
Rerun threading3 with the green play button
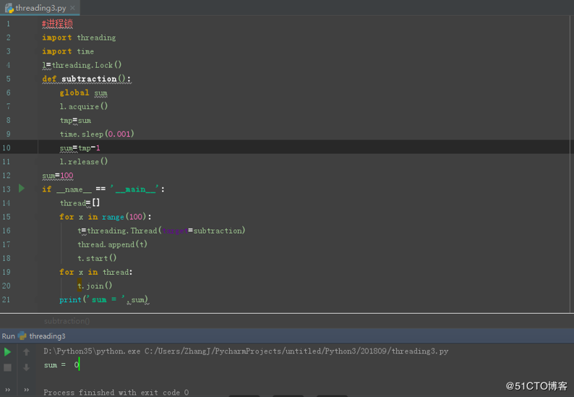pos(7,352)
